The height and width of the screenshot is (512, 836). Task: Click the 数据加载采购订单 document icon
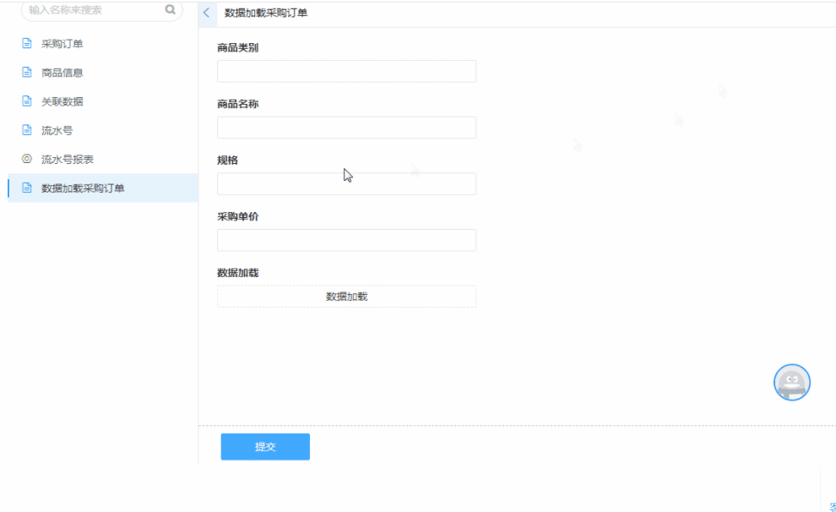(27, 188)
